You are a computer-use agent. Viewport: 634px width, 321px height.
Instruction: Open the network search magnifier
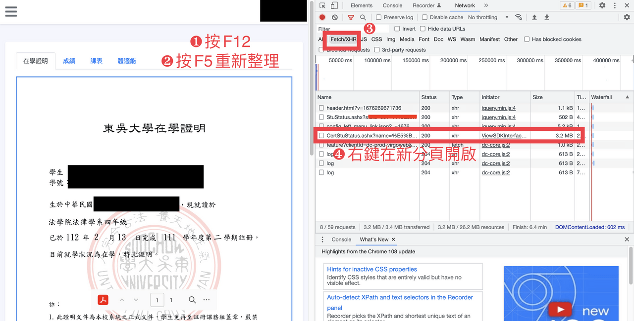pos(363,17)
